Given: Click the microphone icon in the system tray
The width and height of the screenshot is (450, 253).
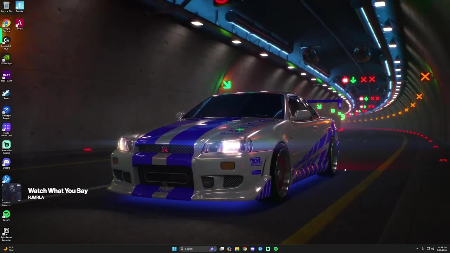Looking at the screenshot, I should click(423, 249).
